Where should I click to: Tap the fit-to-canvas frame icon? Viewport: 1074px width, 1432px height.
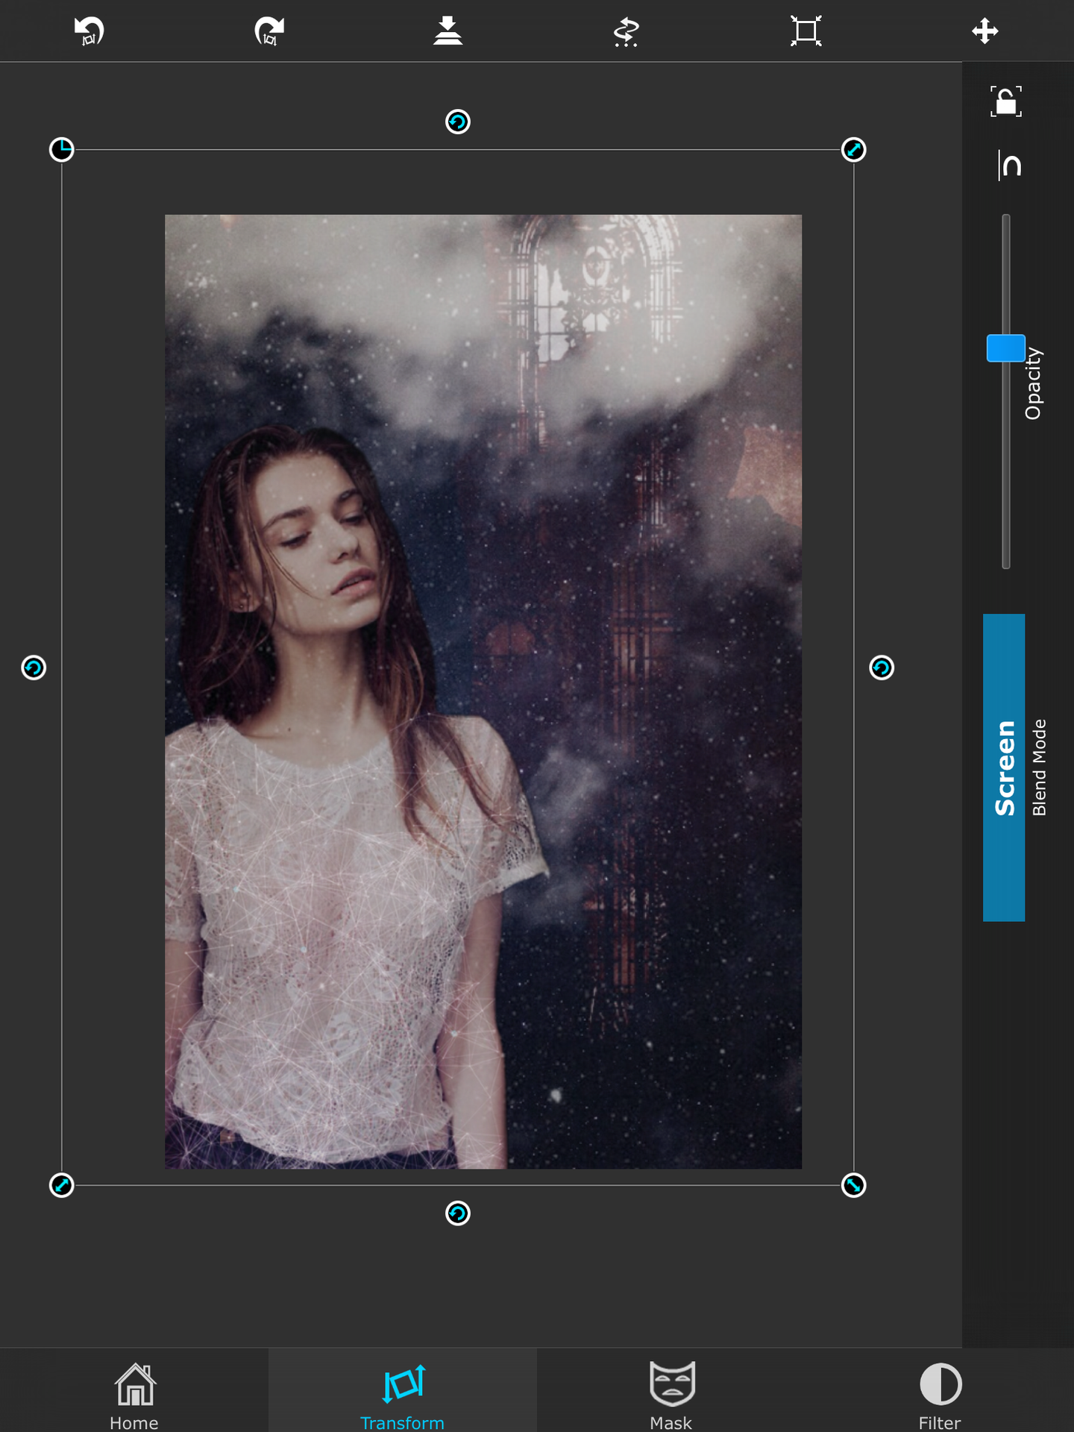tap(805, 31)
